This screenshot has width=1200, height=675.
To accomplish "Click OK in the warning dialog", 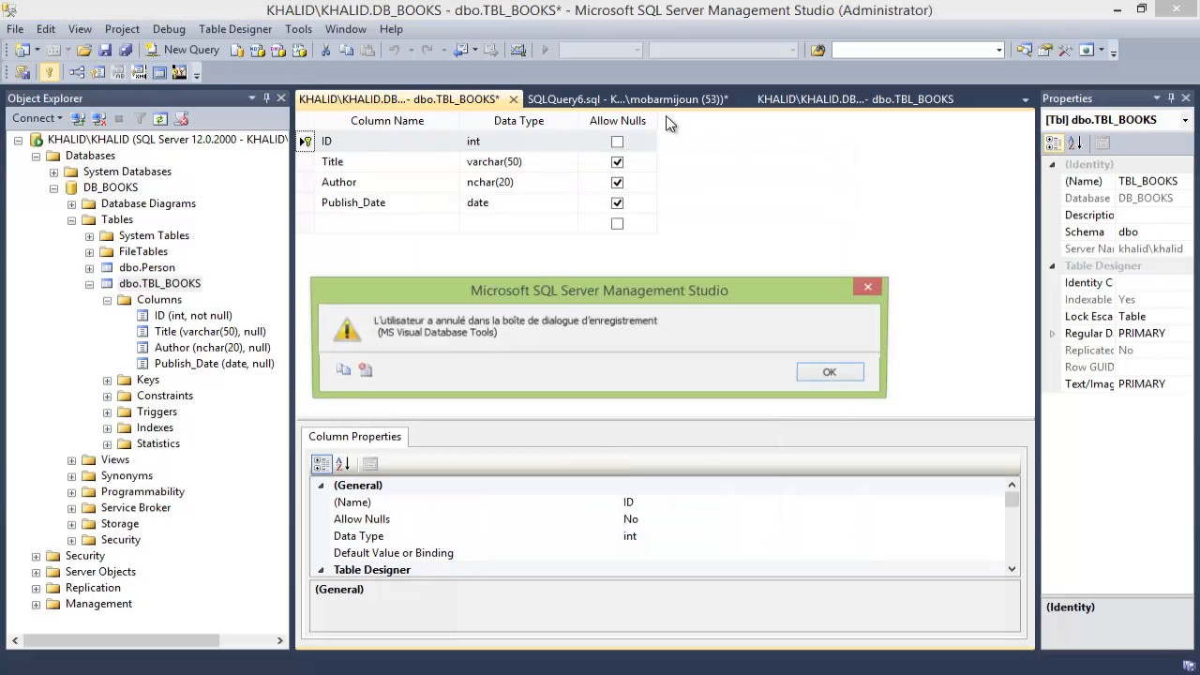I will 829,372.
